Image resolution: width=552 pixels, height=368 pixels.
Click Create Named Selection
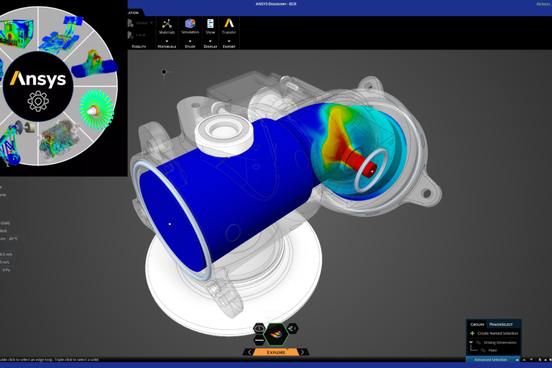[497, 333]
